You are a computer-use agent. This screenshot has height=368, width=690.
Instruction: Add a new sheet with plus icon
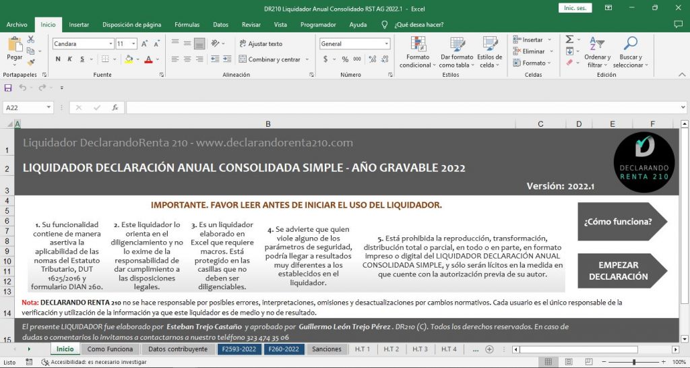[x=489, y=349]
